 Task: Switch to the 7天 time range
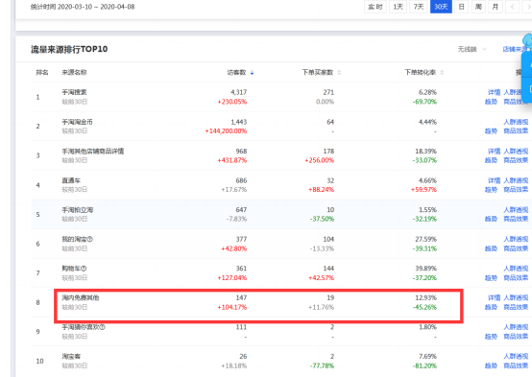click(419, 7)
